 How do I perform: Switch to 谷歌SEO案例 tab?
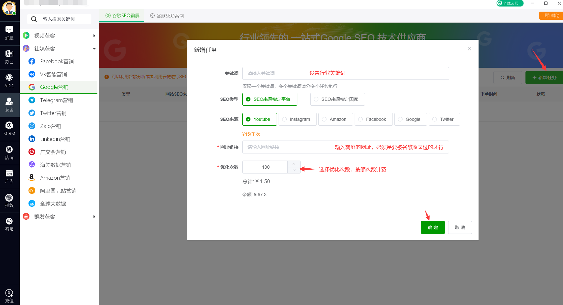(167, 16)
